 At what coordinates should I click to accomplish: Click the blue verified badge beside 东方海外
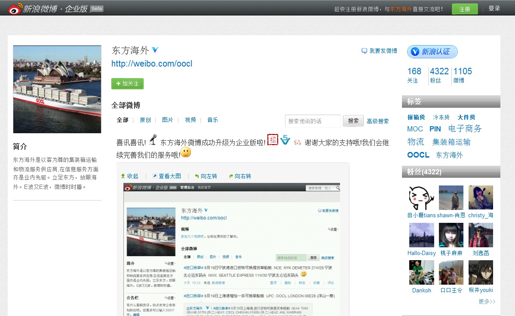click(x=155, y=50)
